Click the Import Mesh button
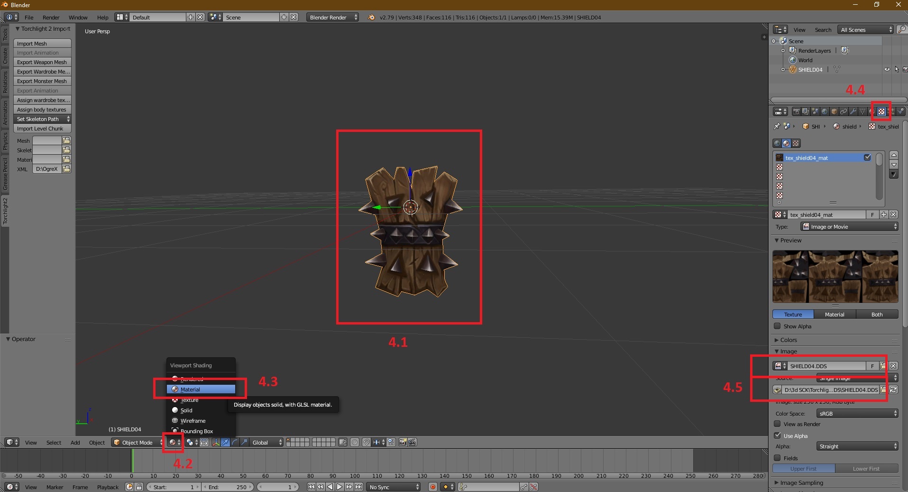This screenshot has width=908, height=492. [x=42, y=43]
